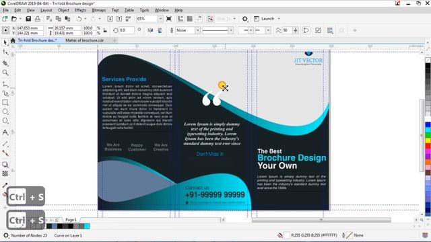Image resolution: width=431 pixels, height=242 pixels.
Task: Select the Page 1 tab
Action: 71,220
